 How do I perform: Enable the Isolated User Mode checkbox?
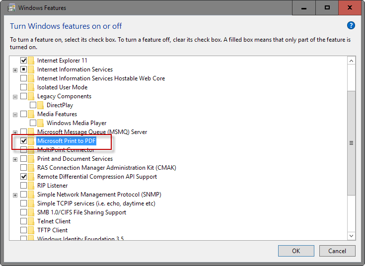(x=23, y=87)
